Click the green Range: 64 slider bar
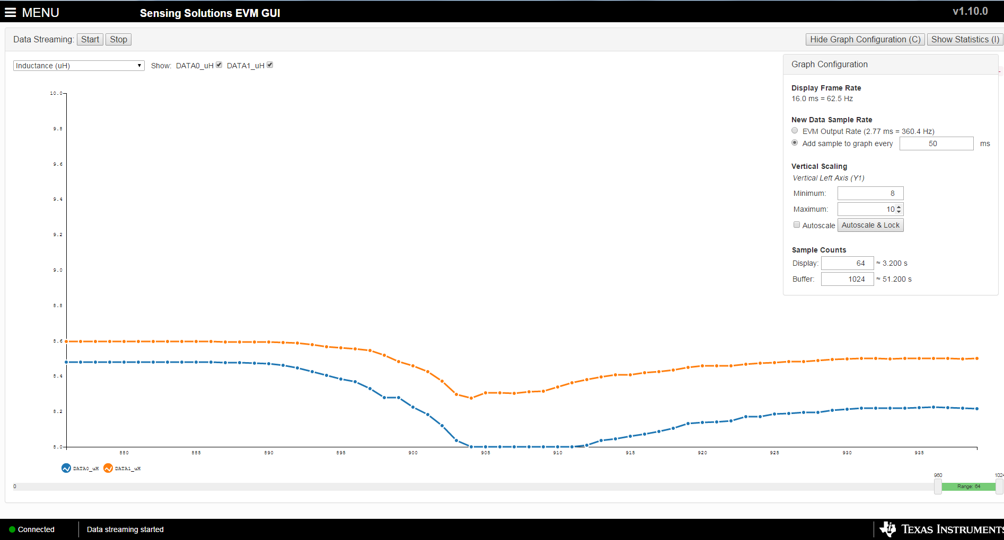Screen dimensions: 1004x540 [x=969, y=487]
